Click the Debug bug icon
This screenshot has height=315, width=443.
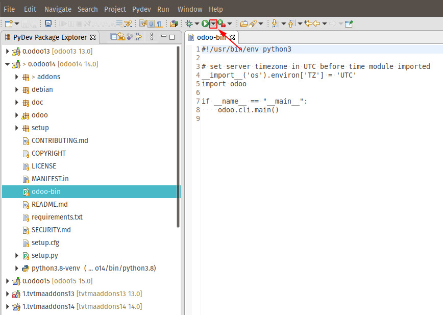tap(189, 23)
